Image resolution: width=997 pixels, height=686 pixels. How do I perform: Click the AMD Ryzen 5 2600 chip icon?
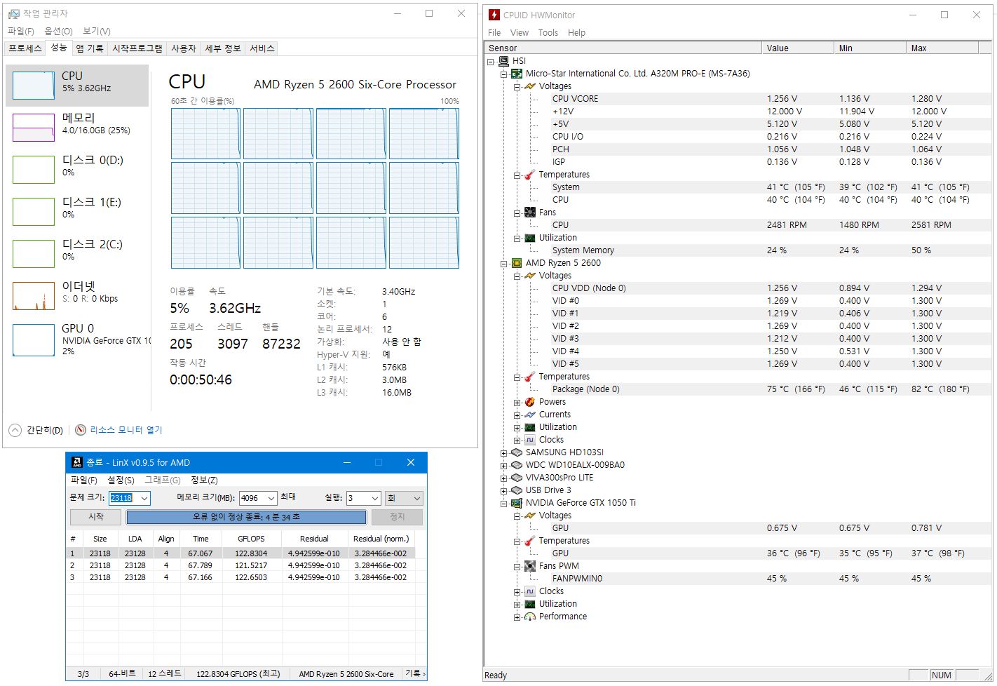coord(517,263)
